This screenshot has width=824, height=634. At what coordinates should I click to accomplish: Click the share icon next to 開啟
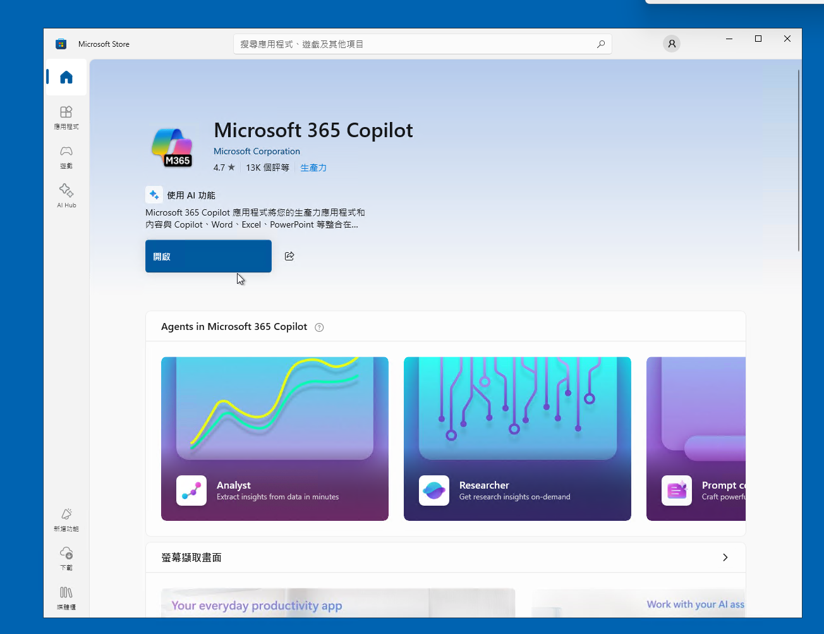pyautogui.click(x=289, y=256)
